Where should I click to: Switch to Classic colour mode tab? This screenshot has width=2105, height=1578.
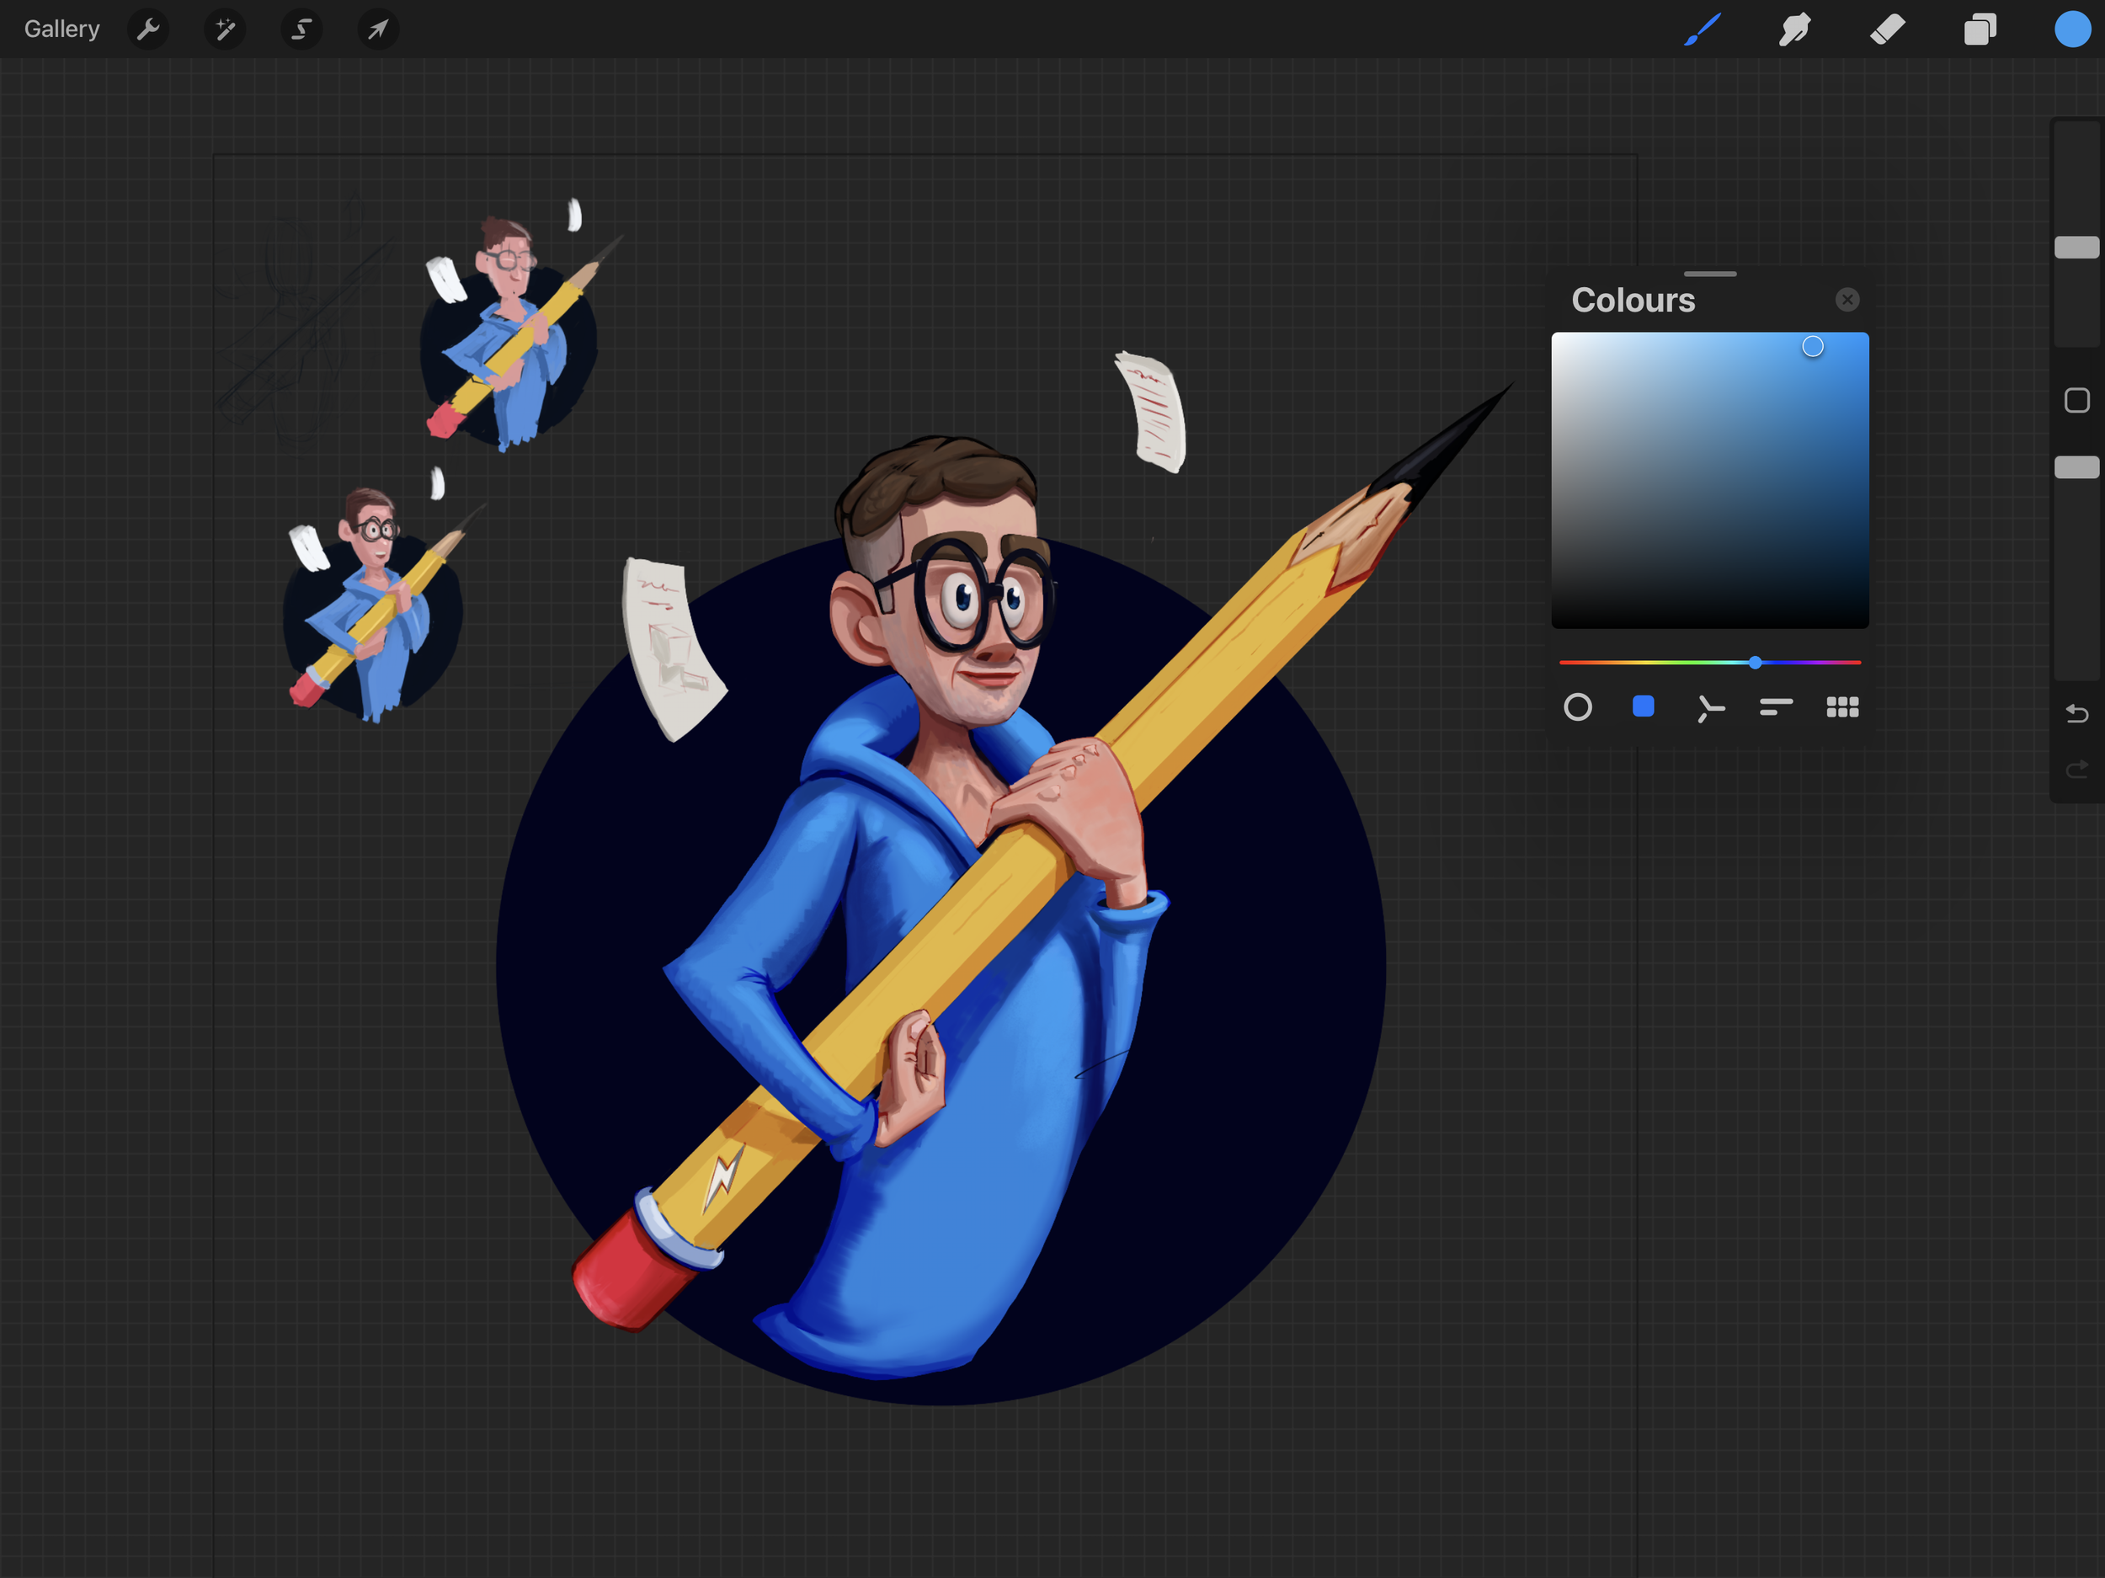pos(1644,707)
